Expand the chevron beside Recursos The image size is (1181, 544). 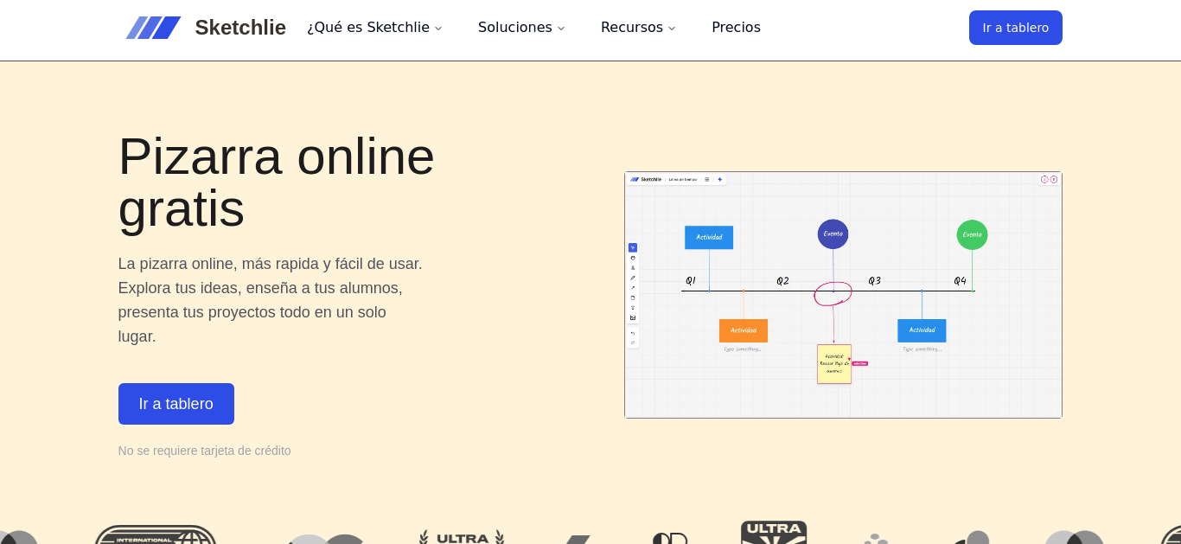pyautogui.click(x=672, y=29)
